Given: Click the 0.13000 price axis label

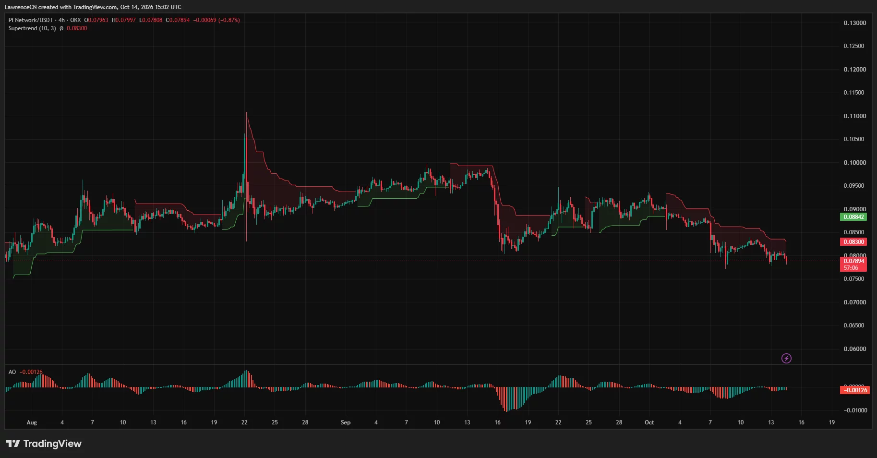Looking at the screenshot, I should [x=855, y=23].
